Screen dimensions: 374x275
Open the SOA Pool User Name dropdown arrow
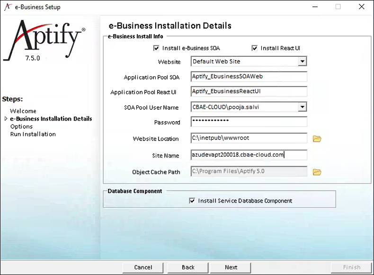302,107
